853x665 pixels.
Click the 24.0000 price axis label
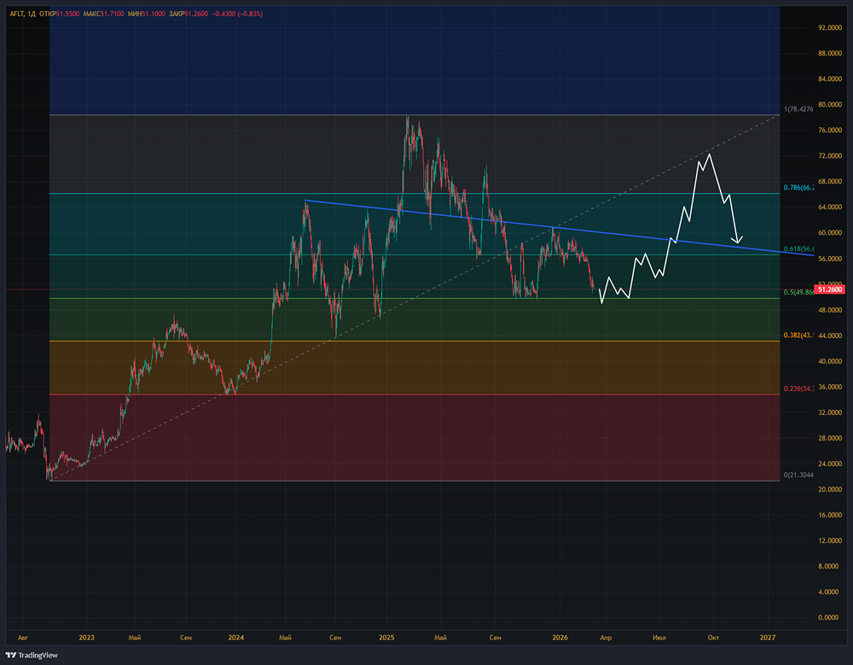(830, 464)
